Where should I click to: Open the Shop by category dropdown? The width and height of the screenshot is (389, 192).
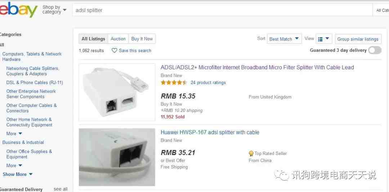(x=54, y=10)
